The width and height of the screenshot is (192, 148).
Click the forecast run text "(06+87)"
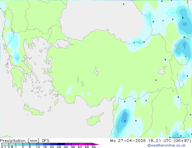click(x=182, y=141)
